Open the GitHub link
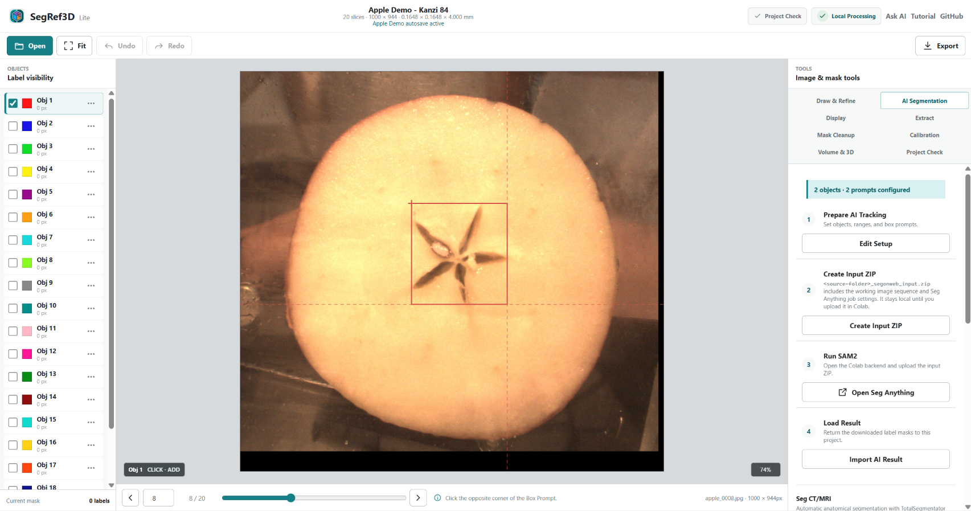This screenshot has height=511, width=971. [951, 16]
